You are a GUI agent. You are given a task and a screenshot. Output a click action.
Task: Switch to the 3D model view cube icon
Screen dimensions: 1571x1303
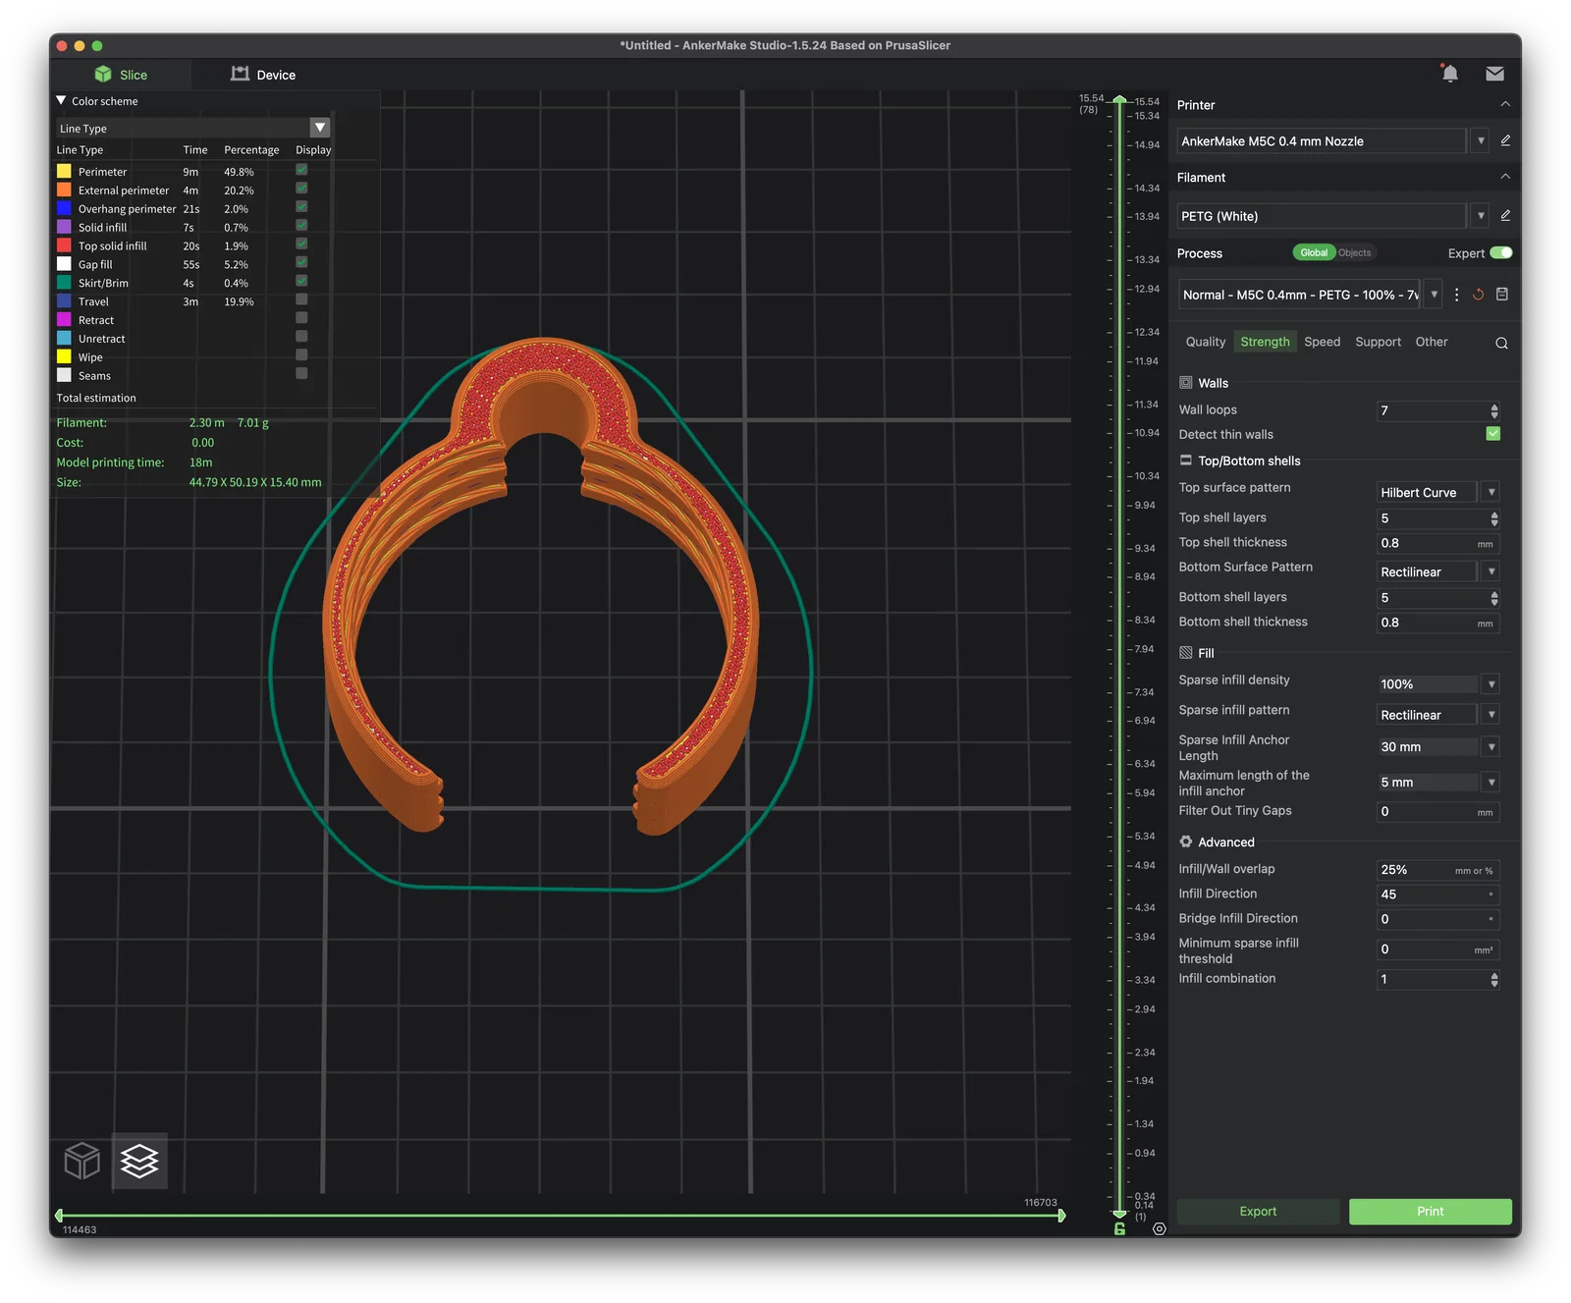pyautogui.click(x=82, y=1161)
